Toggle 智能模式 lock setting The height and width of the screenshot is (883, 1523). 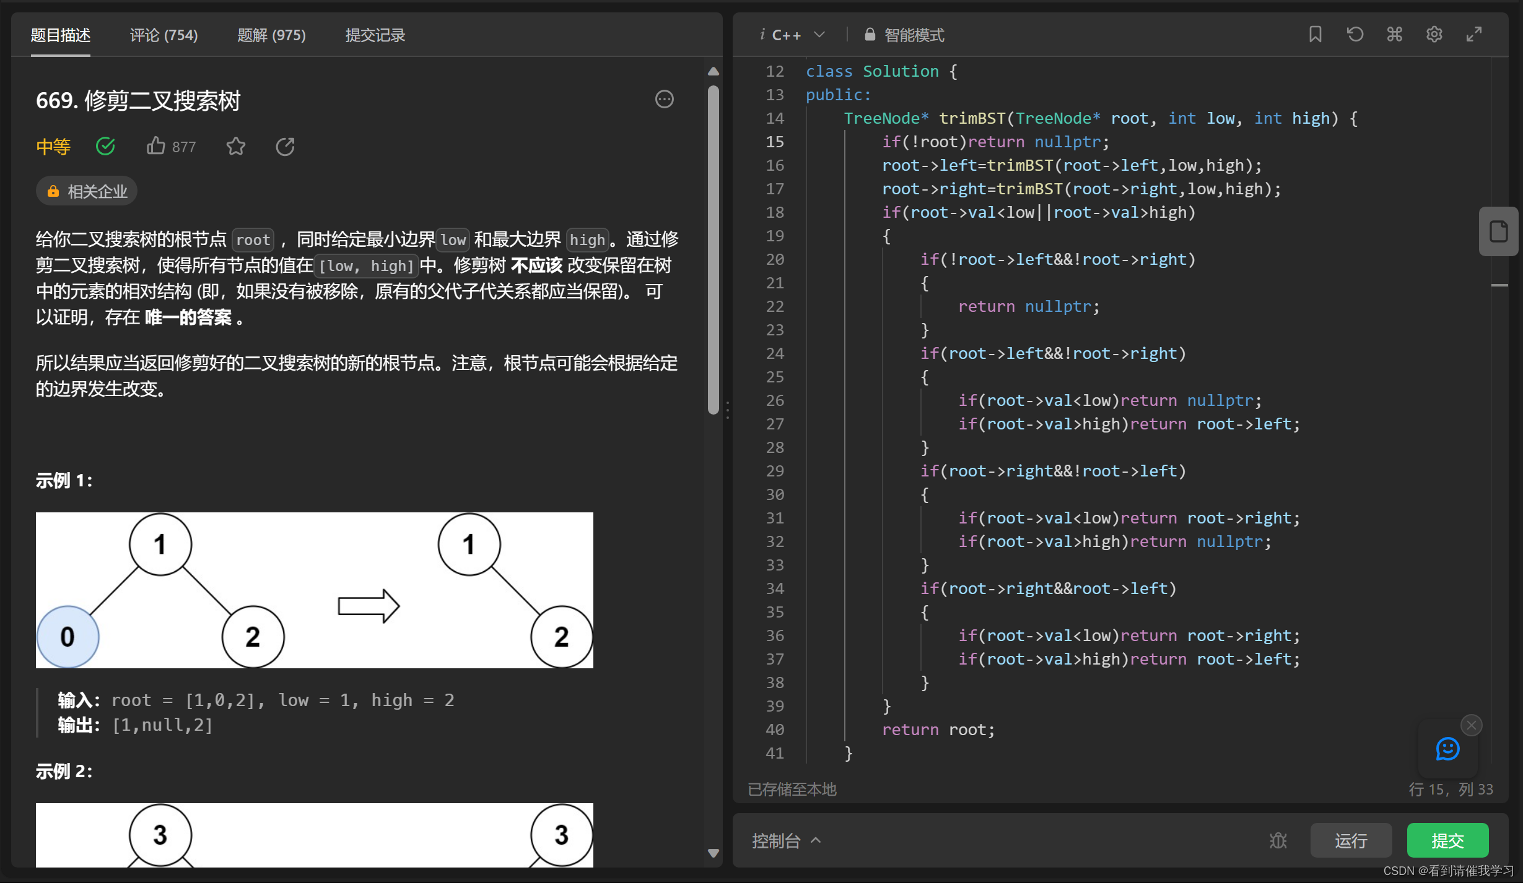(x=904, y=35)
